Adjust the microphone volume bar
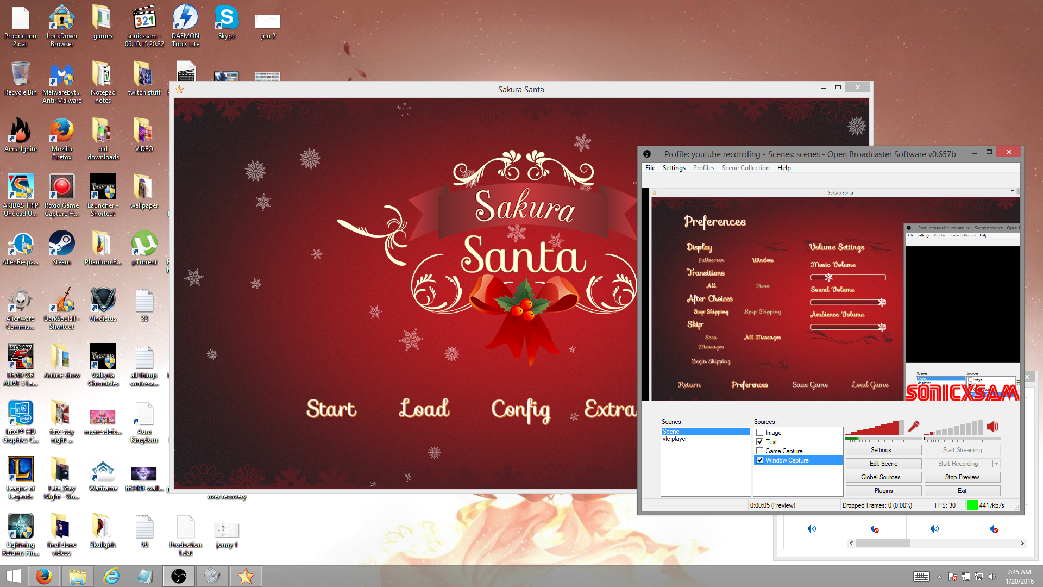 [875, 428]
